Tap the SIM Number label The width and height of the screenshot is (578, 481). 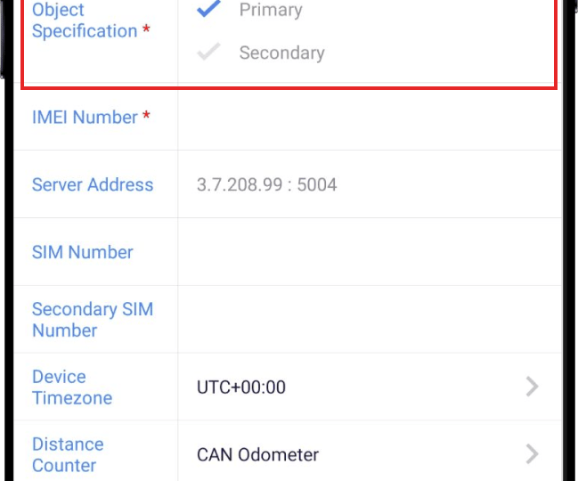83,252
